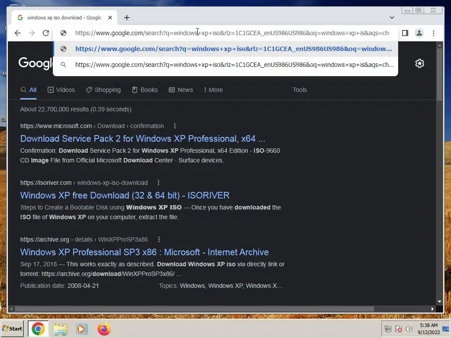Switch to the Shopping results tab

(x=104, y=90)
